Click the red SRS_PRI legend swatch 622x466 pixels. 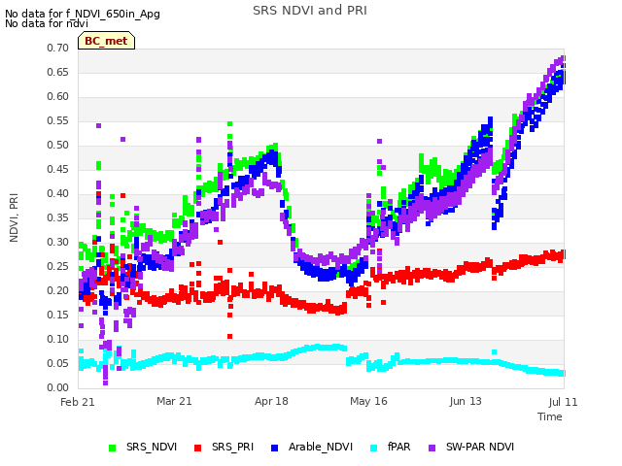click(x=197, y=448)
